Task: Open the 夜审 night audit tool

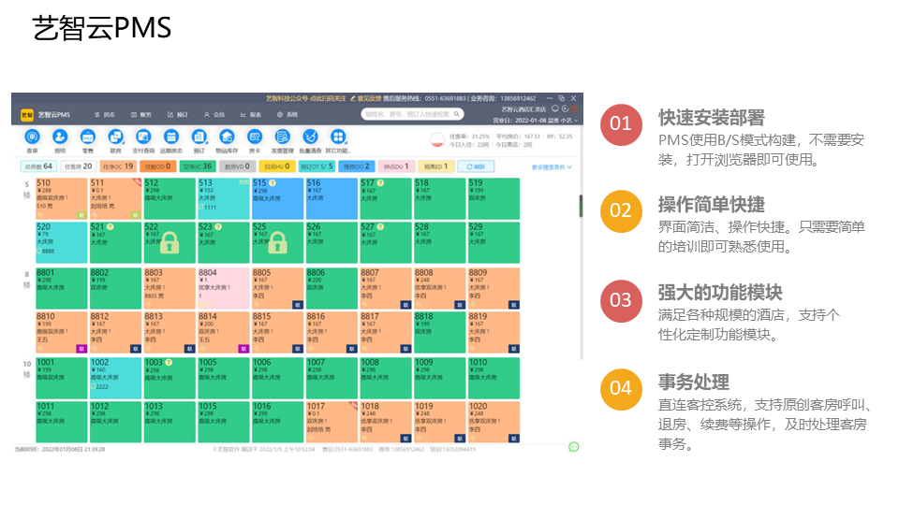Action: [x=32, y=137]
